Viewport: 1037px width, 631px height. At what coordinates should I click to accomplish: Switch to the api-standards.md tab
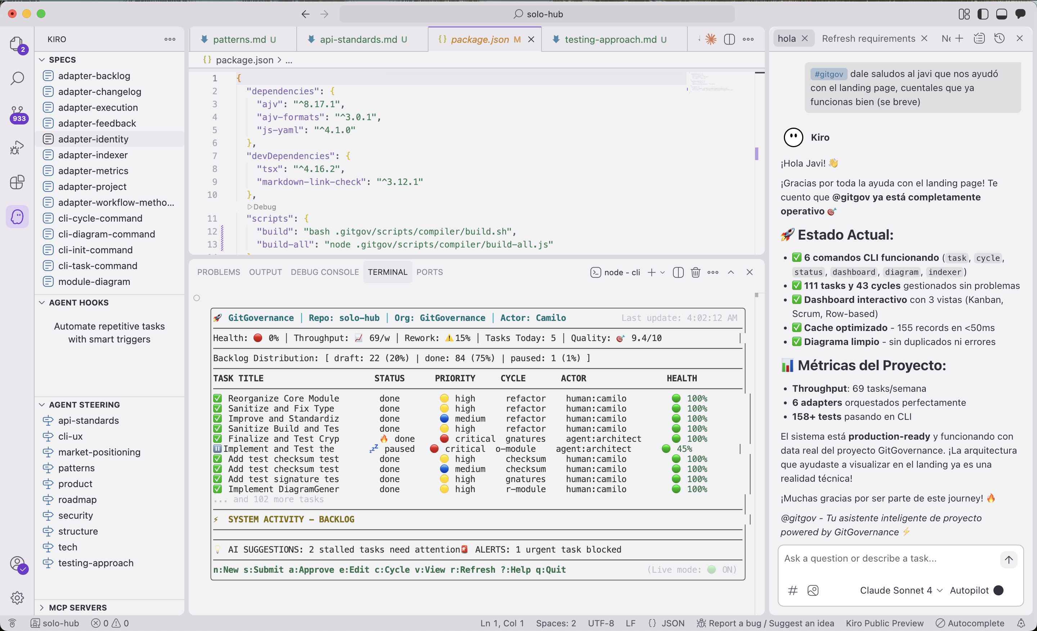(358, 39)
